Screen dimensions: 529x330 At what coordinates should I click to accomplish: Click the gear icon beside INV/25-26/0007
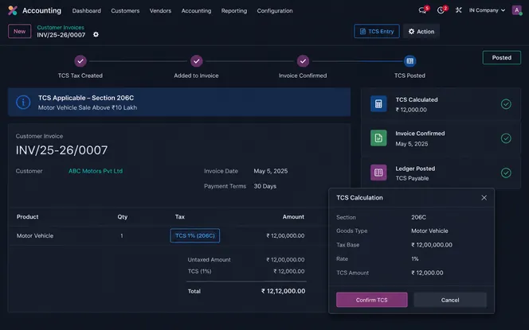pyautogui.click(x=96, y=34)
